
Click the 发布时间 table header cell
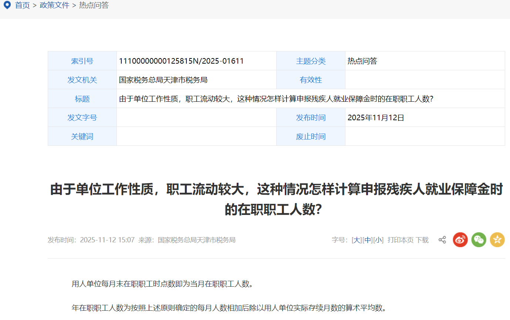(x=311, y=118)
